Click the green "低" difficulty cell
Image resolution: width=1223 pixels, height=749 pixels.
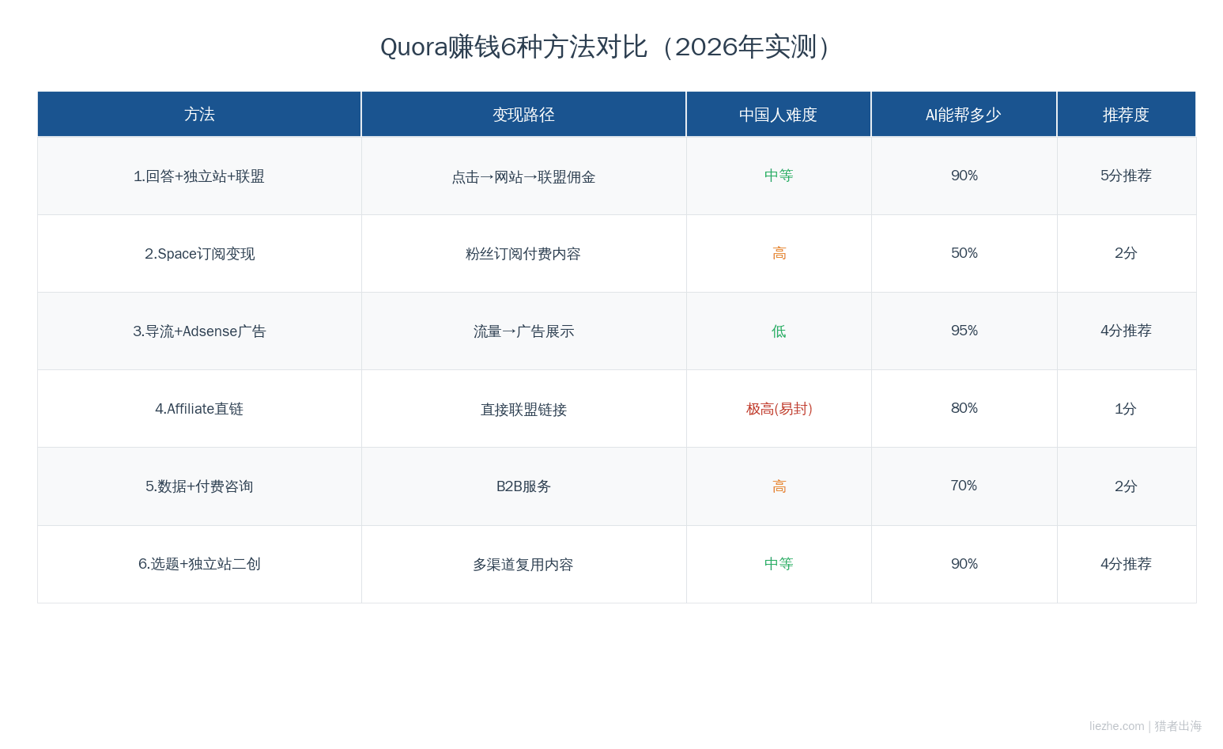click(779, 331)
